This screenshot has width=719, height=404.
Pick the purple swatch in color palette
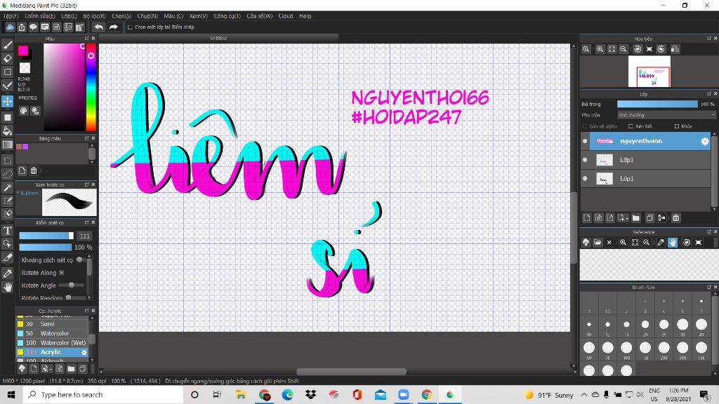pos(26,147)
